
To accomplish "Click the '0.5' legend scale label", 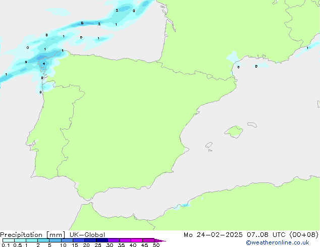I will [18, 245].
